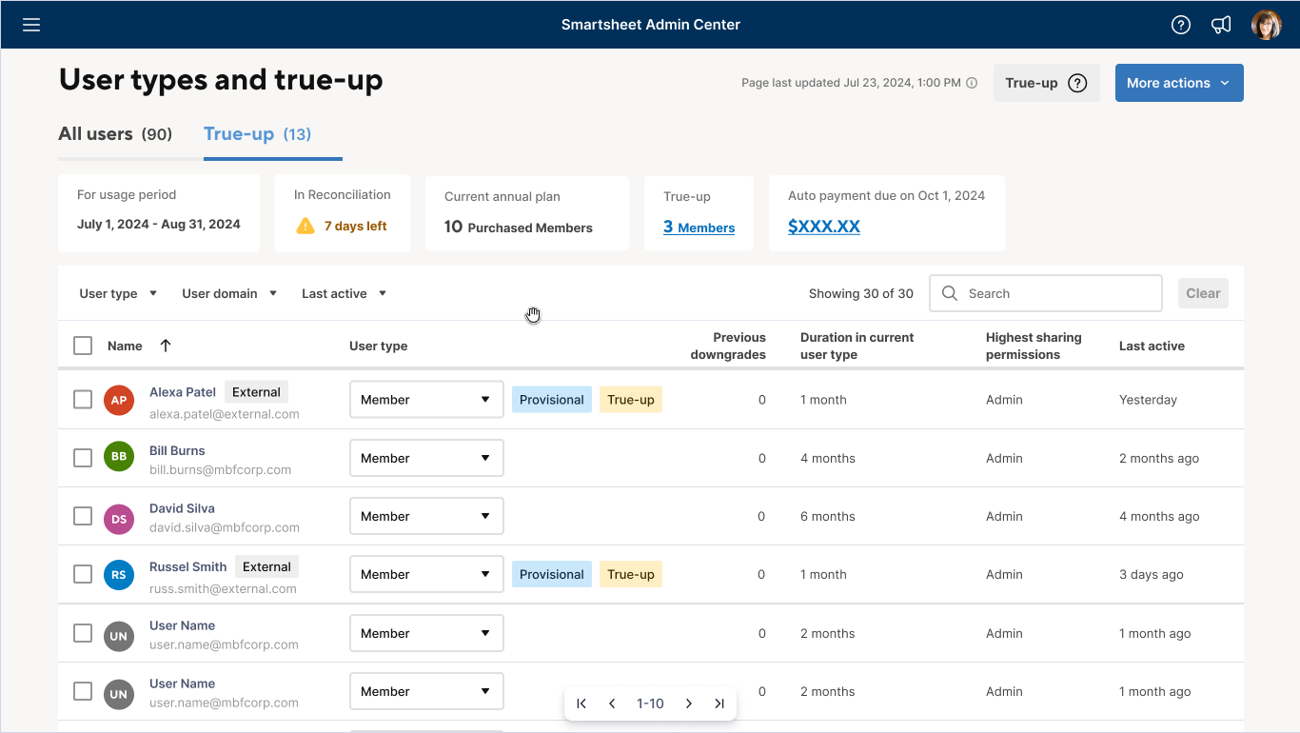This screenshot has width=1300, height=733.
Task: Go to last page in pagination
Action: [x=719, y=703]
